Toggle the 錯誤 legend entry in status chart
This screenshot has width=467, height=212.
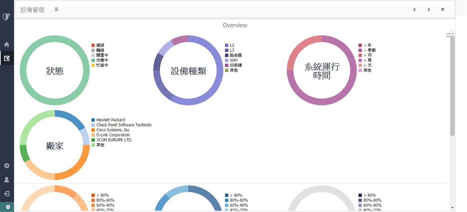coord(100,45)
